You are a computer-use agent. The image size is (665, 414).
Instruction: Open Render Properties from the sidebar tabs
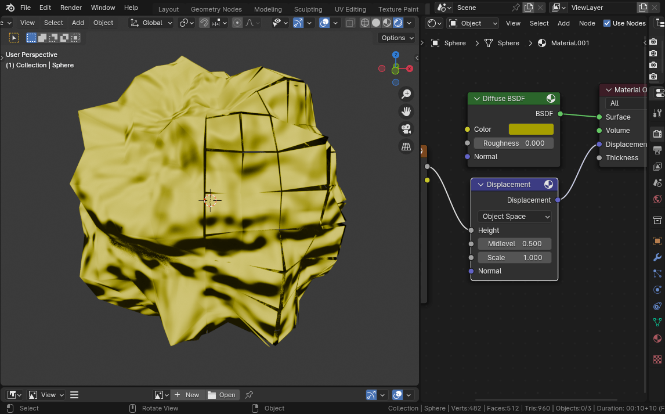click(657, 134)
